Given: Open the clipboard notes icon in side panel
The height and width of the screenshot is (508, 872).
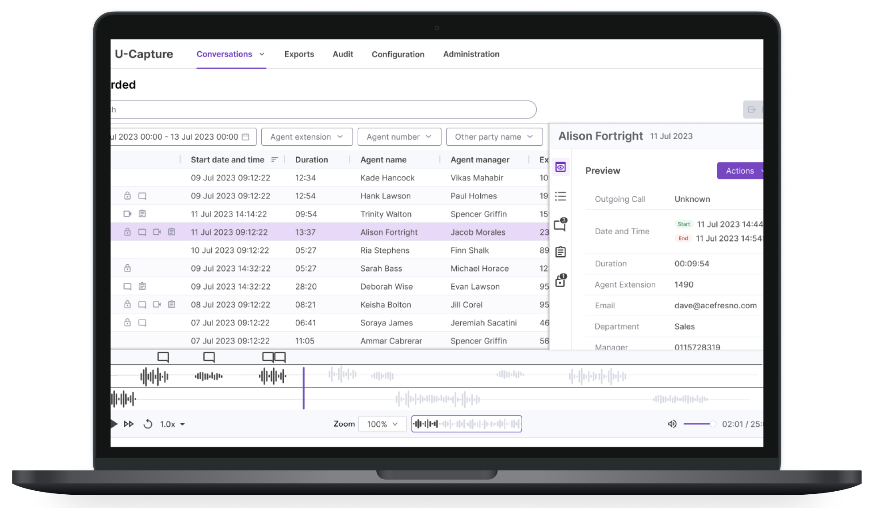Looking at the screenshot, I should (x=560, y=252).
